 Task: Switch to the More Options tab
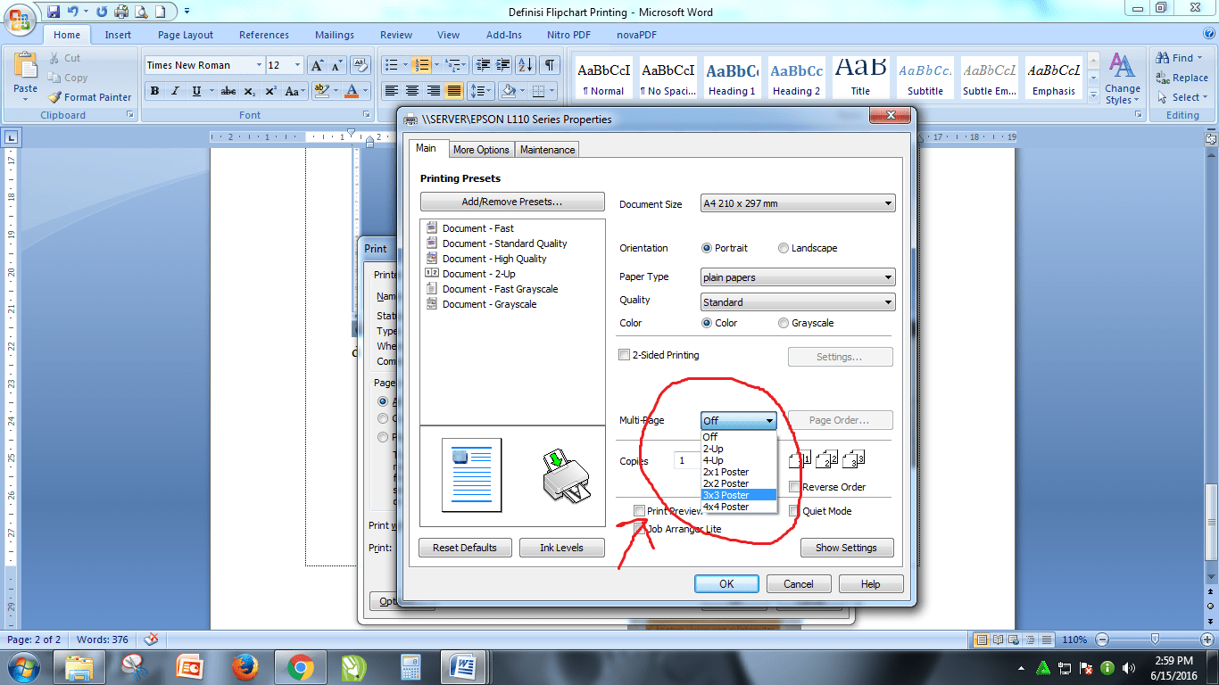tap(481, 150)
